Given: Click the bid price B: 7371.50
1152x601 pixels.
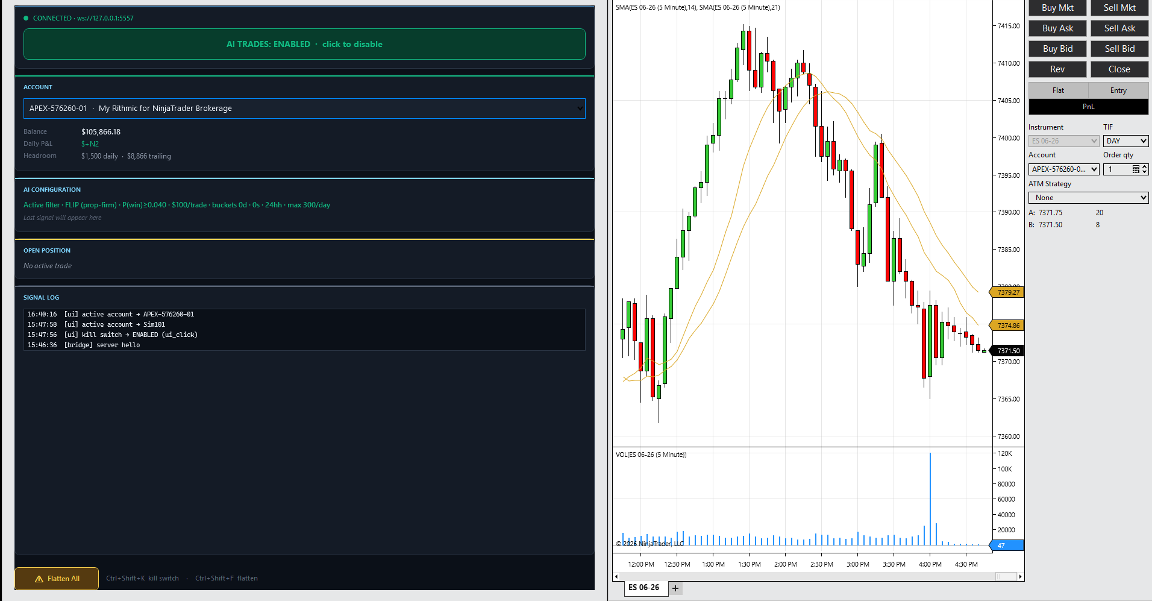Looking at the screenshot, I should 1045,225.
